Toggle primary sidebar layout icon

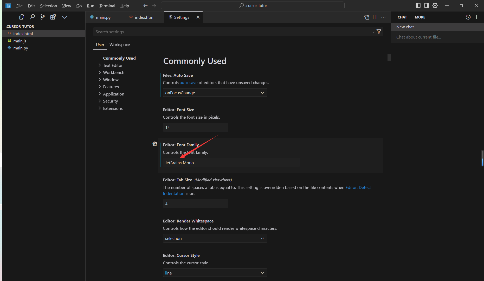(x=418, y=5)
